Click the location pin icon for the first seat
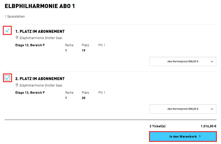Screen dimensions: 221x144 tap(17, 38)
